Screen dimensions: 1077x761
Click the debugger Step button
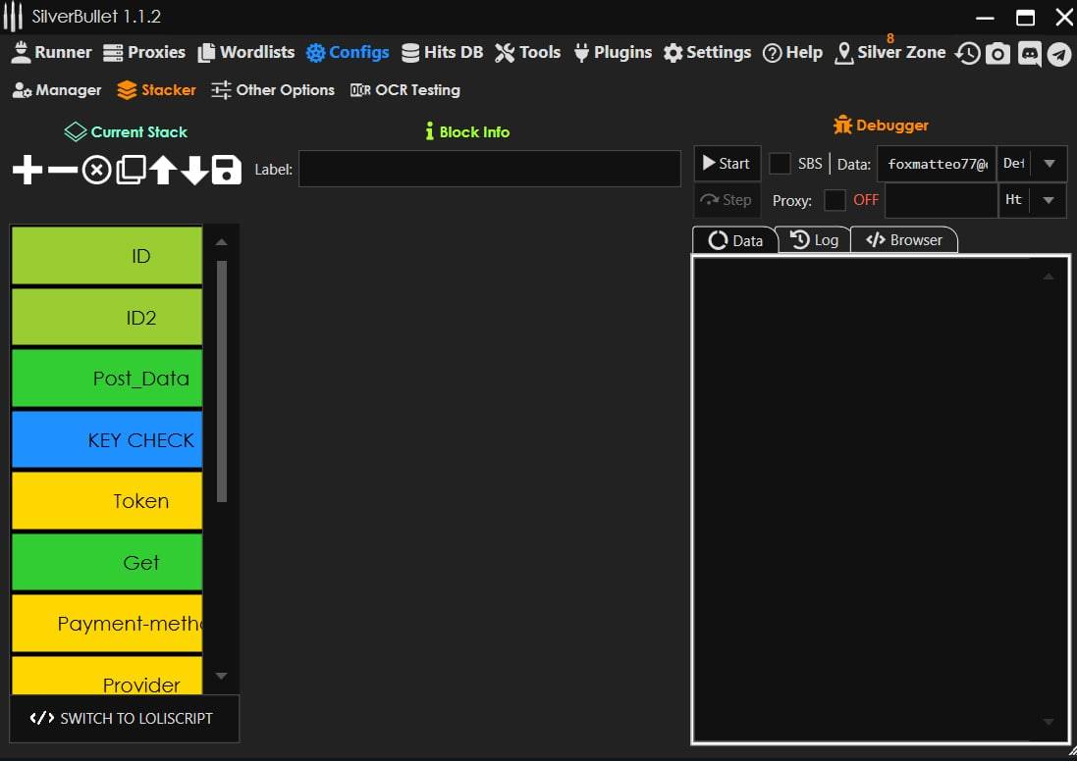[x=727, y=200]
